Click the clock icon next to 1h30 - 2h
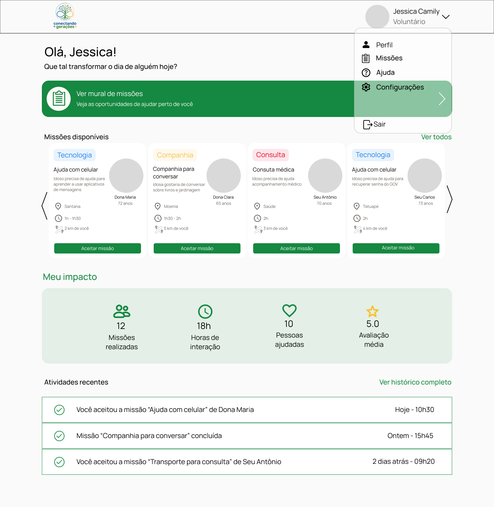Viewport: 494px width, 507px height. click(x=158, y=218)
